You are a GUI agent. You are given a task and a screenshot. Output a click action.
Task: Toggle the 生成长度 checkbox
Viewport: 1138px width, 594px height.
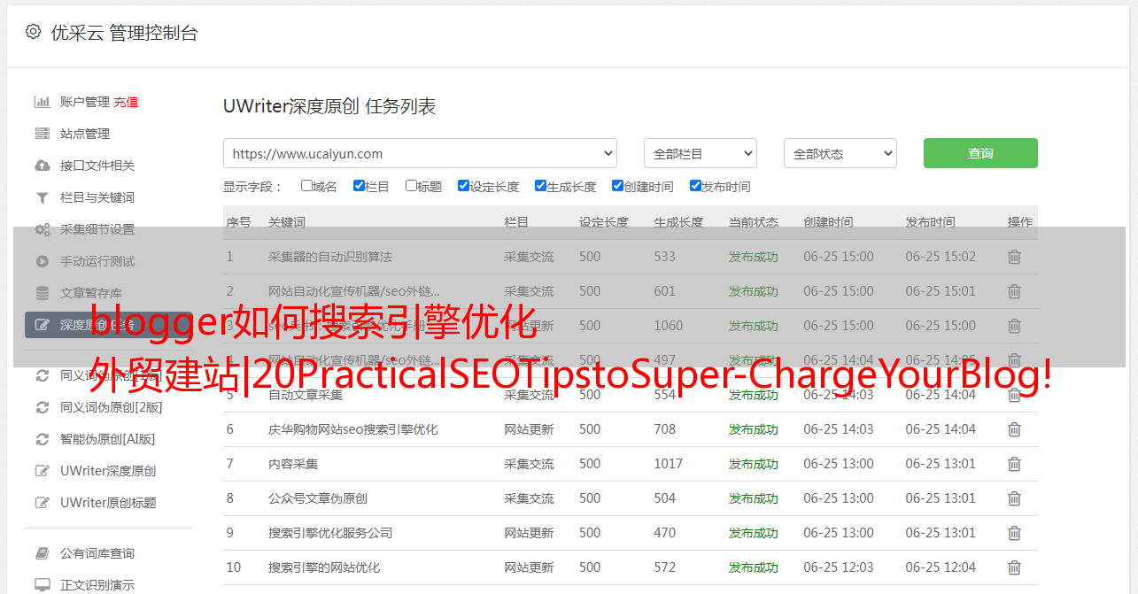tap(540, 186)
